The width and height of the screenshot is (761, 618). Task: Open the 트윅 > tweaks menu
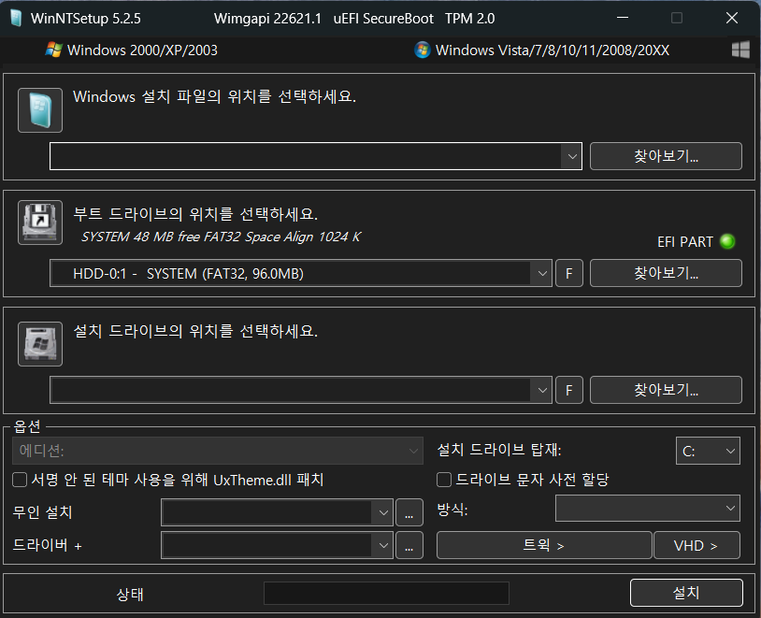[x=544, y=545]
